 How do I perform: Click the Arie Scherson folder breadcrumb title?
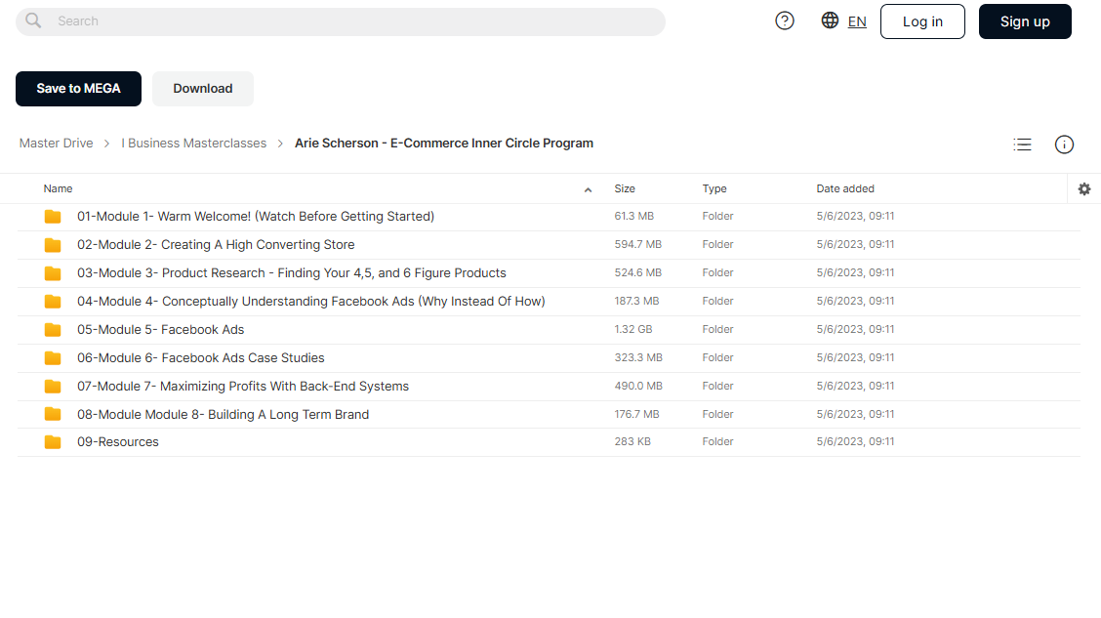click(x=444, y=144)
